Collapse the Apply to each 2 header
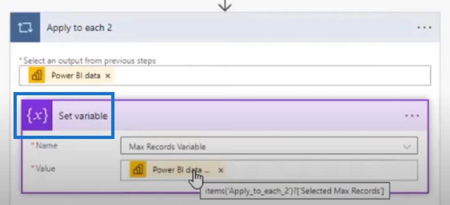The image size is (450, 205). coord(225,27)
